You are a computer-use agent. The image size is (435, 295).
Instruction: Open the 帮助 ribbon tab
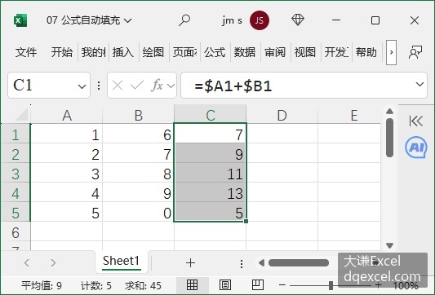[x=366, y=52]
